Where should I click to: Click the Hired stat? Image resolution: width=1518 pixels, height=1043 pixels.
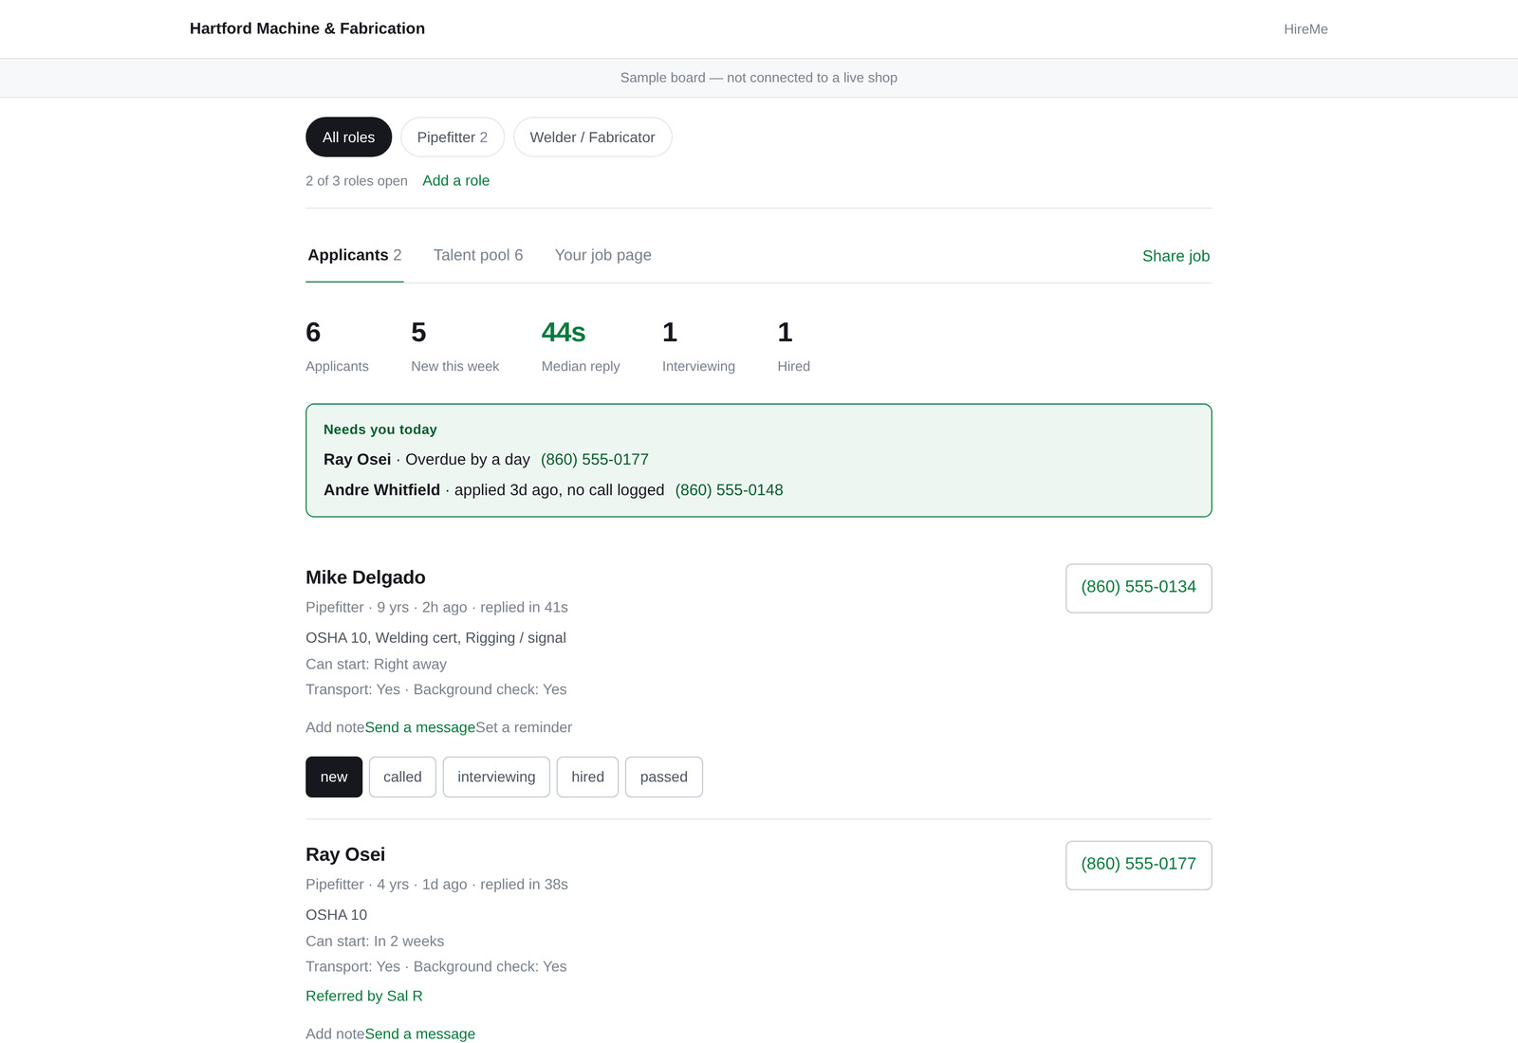pyautogui.click(x=793, y=346)
